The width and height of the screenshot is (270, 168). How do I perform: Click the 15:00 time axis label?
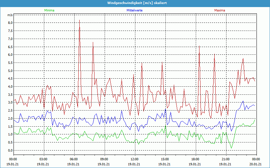tap(165, 159)
